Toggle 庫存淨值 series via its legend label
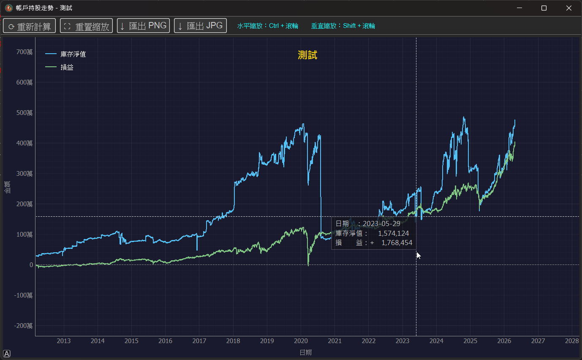Screen dimensions: 582x360 pos(73,54)
